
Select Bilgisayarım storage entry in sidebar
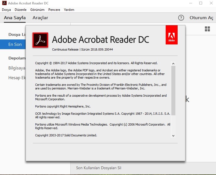(17, 68)
